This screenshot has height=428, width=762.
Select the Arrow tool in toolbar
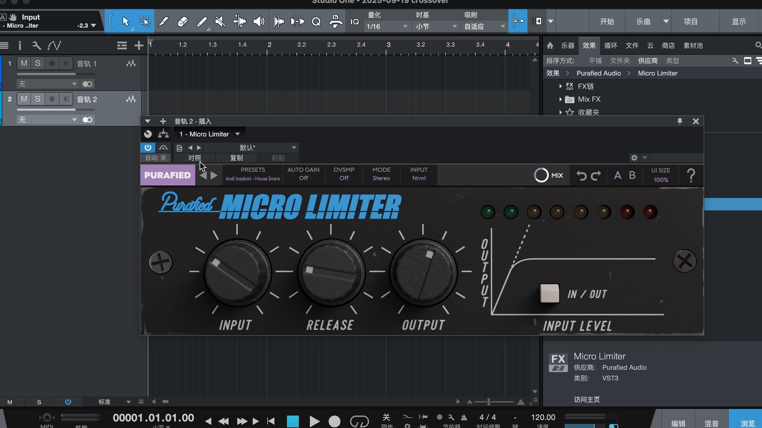pos(126,21)
